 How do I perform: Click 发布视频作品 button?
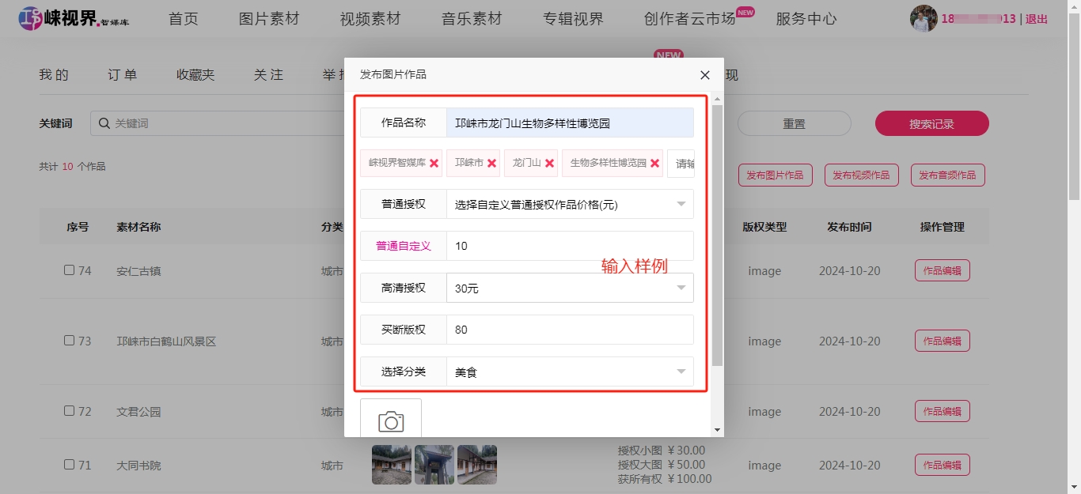pos(861,175)
